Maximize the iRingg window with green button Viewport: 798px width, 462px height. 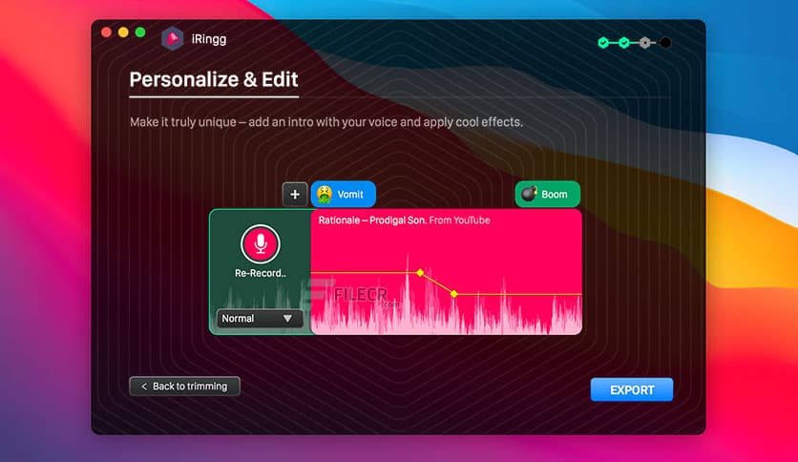click(140, 32)
